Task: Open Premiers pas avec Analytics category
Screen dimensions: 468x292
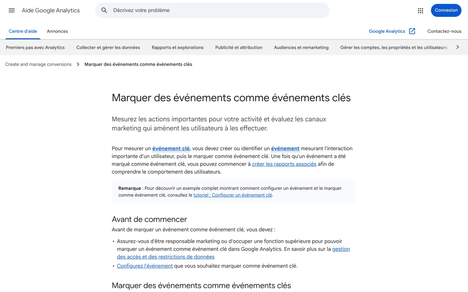Action: pos(35,47)
